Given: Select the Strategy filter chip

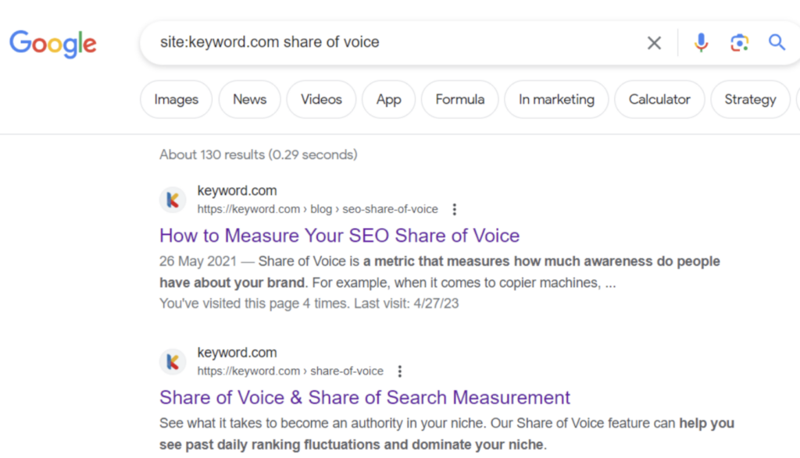Looking at the screenshot, I should pos(749,99).
